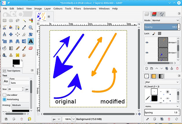The width and height of the screenshot is (182, 124).
Task: Open the layer Mode Normal dropdown
Action: (x=166, y=20)
